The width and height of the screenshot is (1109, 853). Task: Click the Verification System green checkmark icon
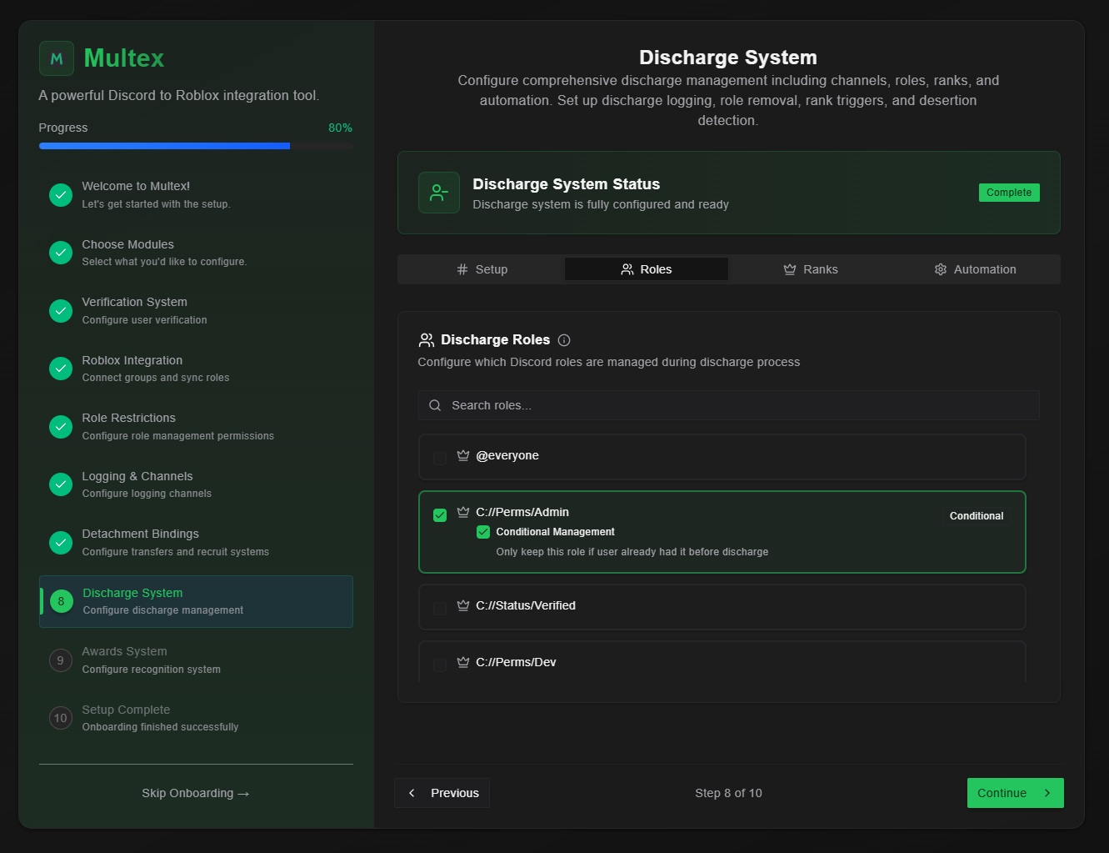click(61, 311)
